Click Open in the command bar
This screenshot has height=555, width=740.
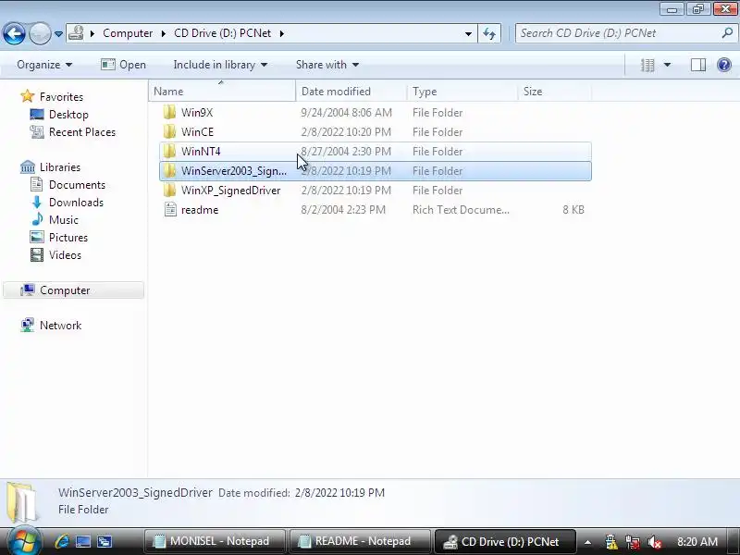(123, 65)
